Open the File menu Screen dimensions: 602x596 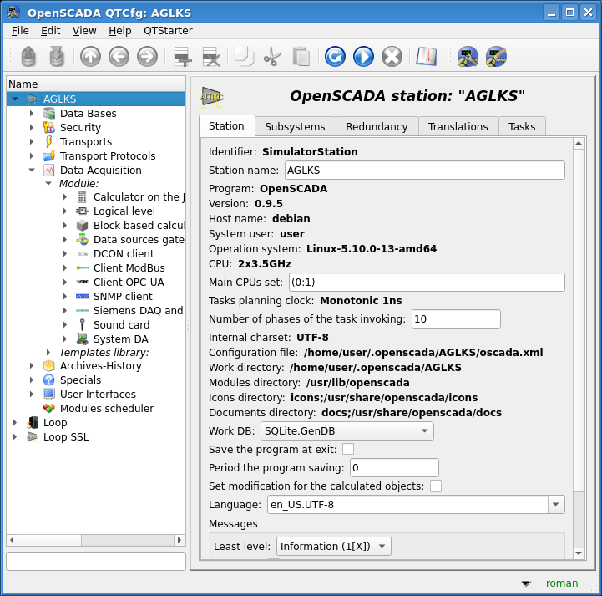tap(20, 31)
